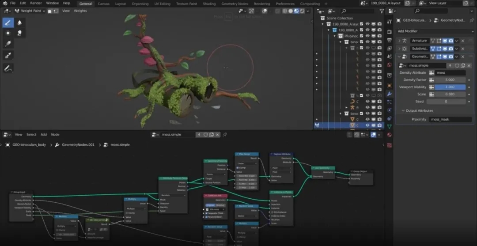Viewport: 477px width, 246px height.
Task: Remove the Armature modifier
Action: (x=463, y=41)
